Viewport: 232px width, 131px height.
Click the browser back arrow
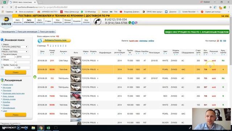3,7
